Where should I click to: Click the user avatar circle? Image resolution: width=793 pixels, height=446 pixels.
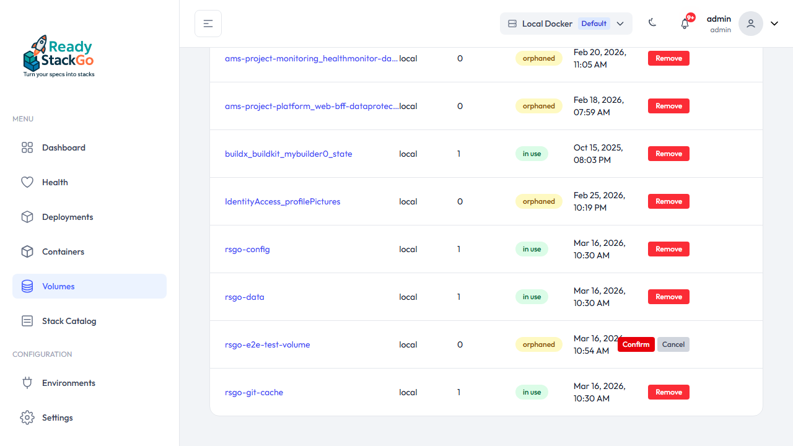[750, 23]
